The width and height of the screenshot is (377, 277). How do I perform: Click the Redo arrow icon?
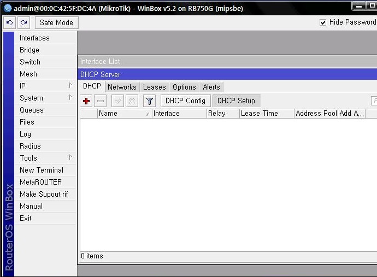[x=23, y=22]
